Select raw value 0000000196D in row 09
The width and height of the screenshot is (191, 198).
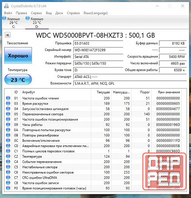168,125
